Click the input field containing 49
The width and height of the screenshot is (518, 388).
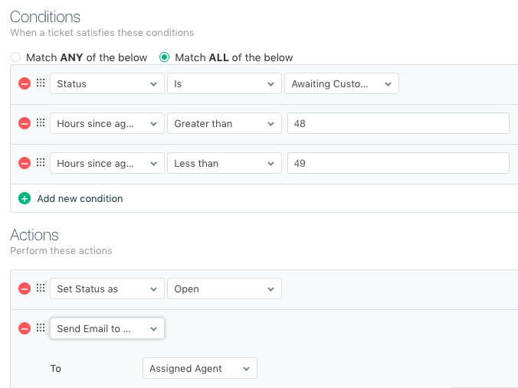[x=398, y=163]
